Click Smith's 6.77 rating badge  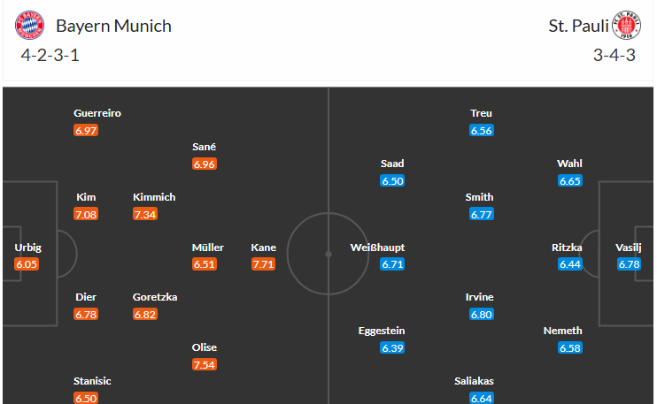point(481,215)
